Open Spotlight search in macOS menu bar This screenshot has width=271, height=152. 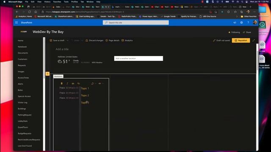tap(242, 2)
